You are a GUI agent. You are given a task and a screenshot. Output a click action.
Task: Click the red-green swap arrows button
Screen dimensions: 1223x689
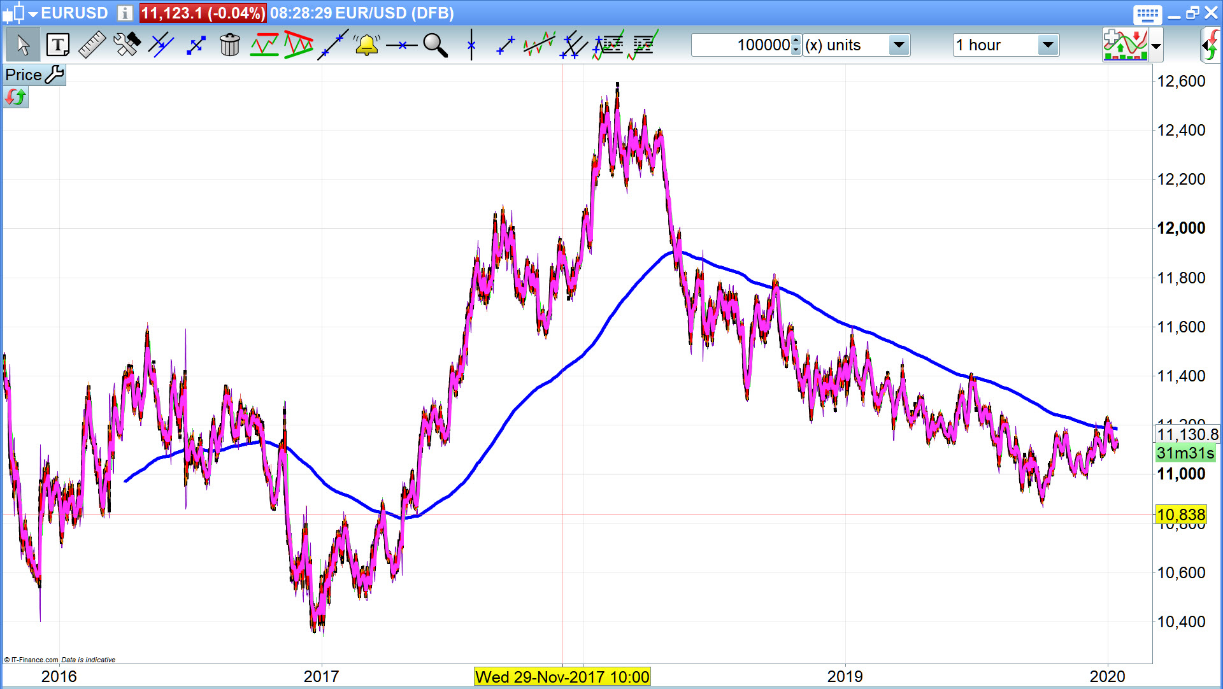point(16,97)
